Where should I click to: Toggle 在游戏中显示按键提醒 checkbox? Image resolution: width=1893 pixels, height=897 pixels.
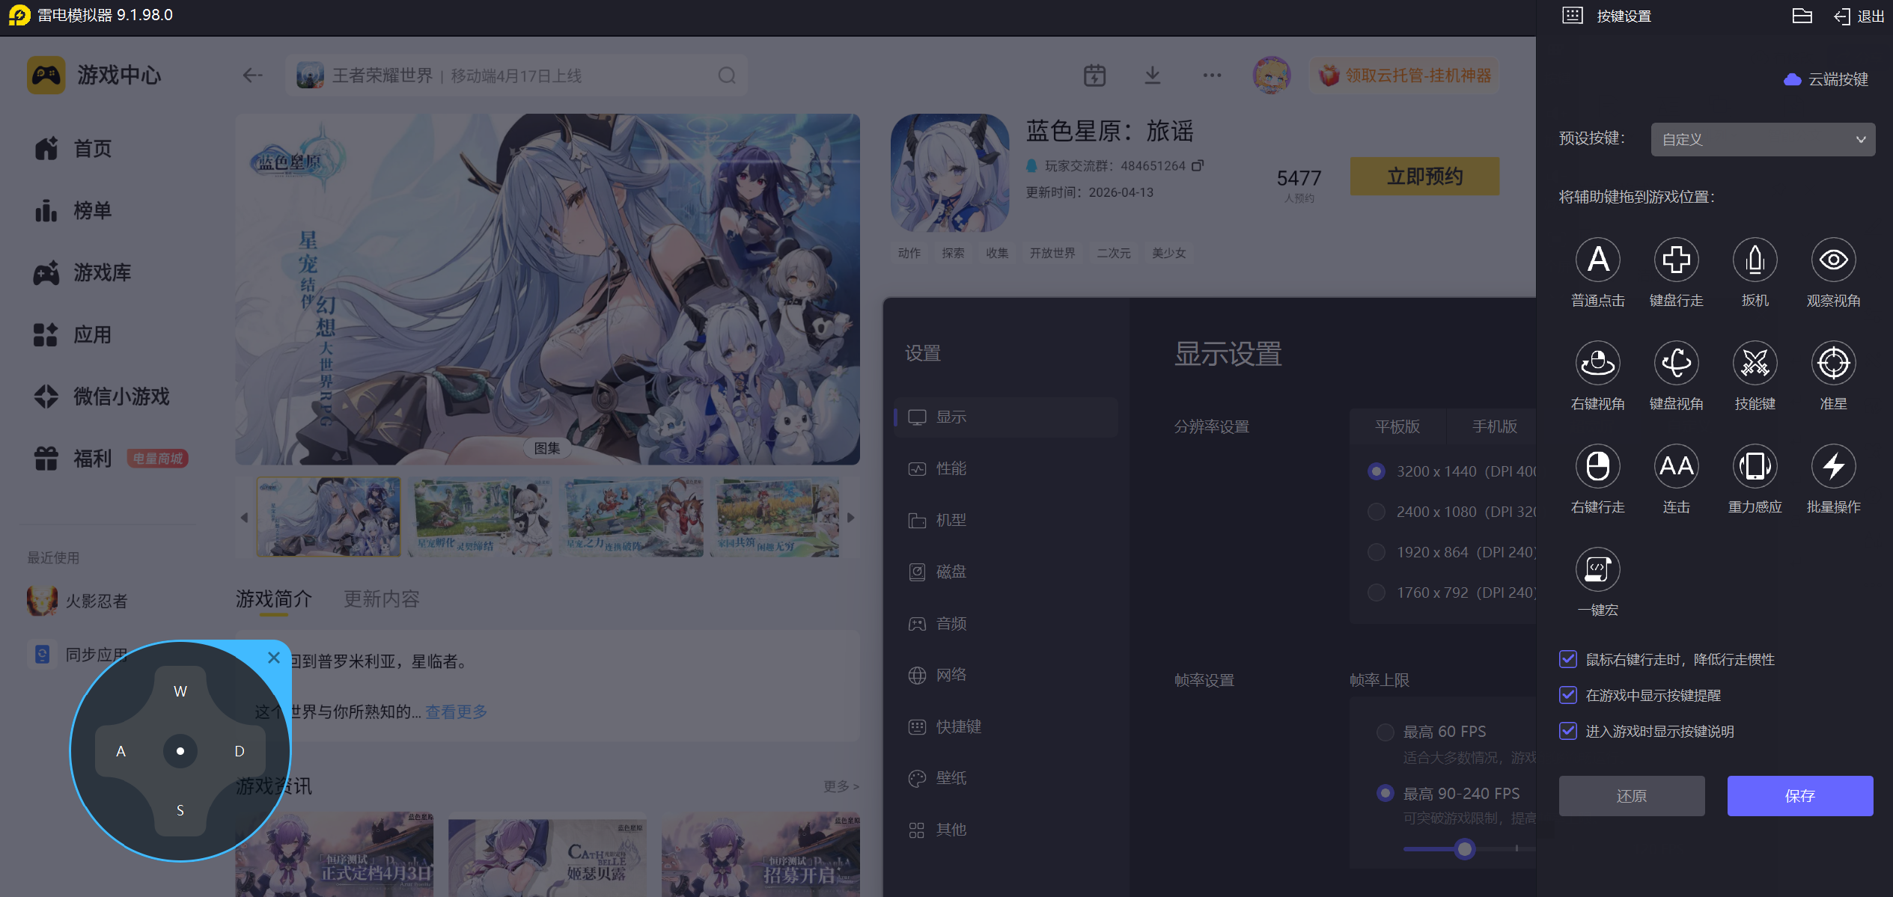1568,695
